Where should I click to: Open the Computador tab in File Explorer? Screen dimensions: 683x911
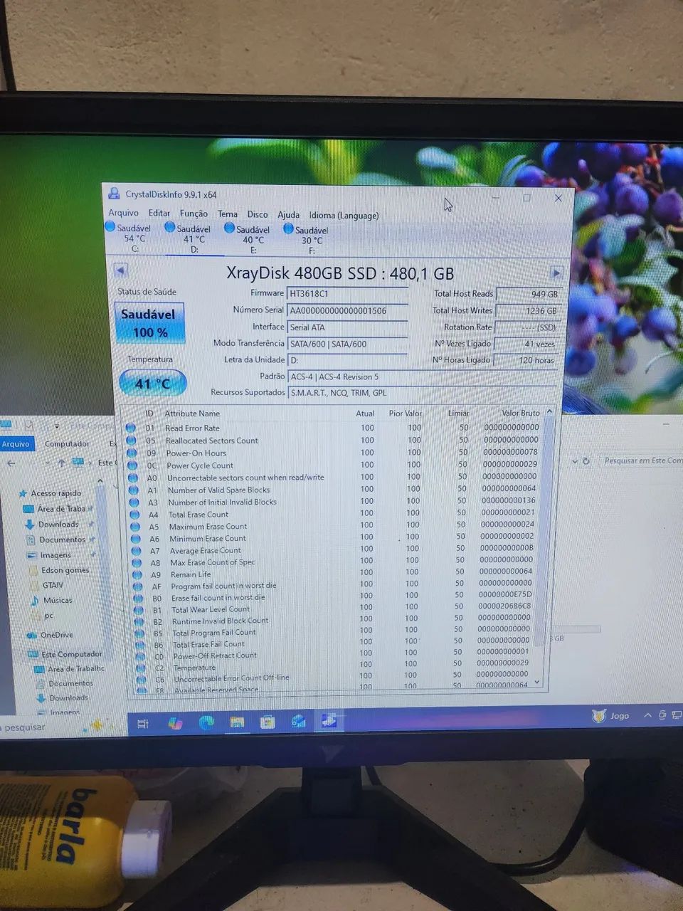click(67, 443)
